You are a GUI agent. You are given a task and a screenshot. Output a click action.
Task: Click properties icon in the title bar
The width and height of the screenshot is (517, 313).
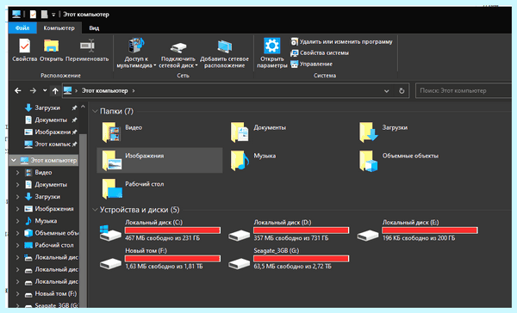[33, 14]
